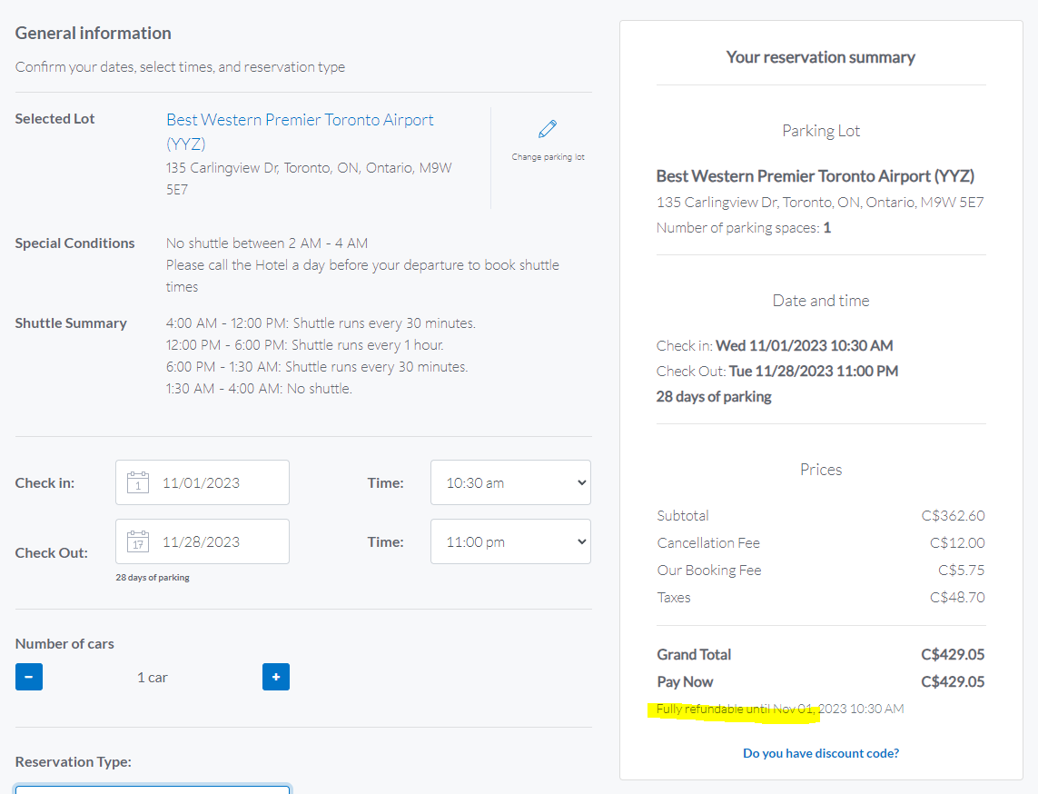Click the Booking Fee value C$5.75

(x=961, y=571)
